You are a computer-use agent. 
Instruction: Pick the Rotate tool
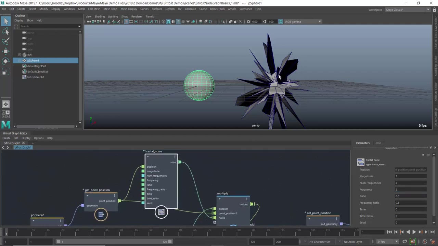(x=6, y=61)
